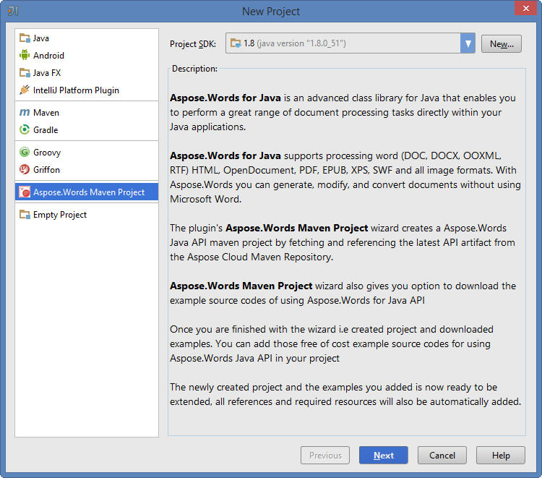Click the IntelliJ Platform Plugin icon
This screenshot has width=542, height=478.
[25, 90]
